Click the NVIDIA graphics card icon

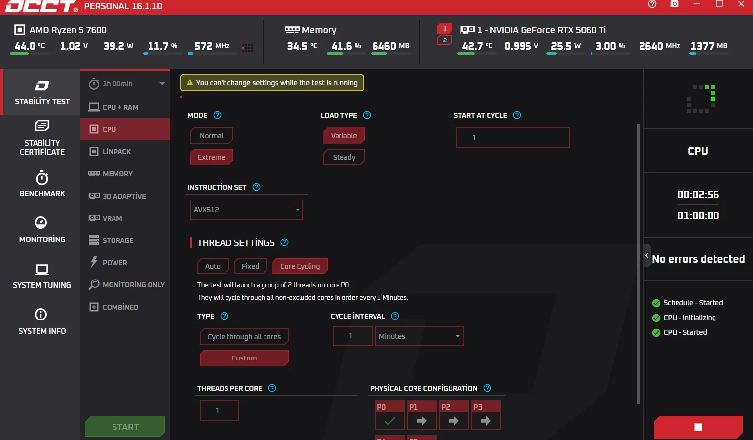tap(467, 30)
